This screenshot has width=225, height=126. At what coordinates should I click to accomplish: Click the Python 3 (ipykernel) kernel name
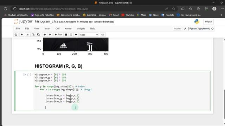199,29
